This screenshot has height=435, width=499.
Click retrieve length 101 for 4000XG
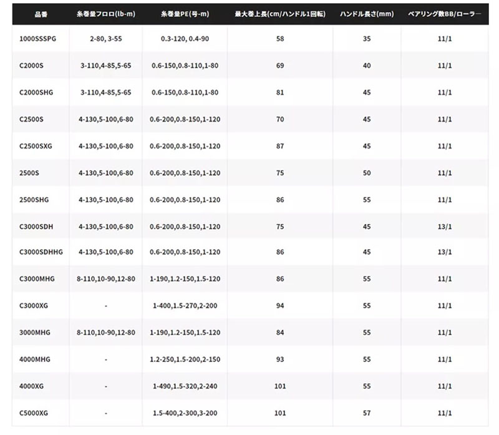(x=280, y=386)
